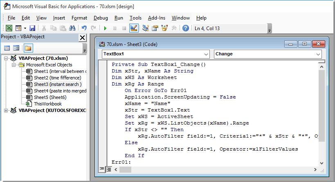The image size is (335, 182).
Task: Select VBAProject (70.xlsm) root node
Action: tap(43, 58)
